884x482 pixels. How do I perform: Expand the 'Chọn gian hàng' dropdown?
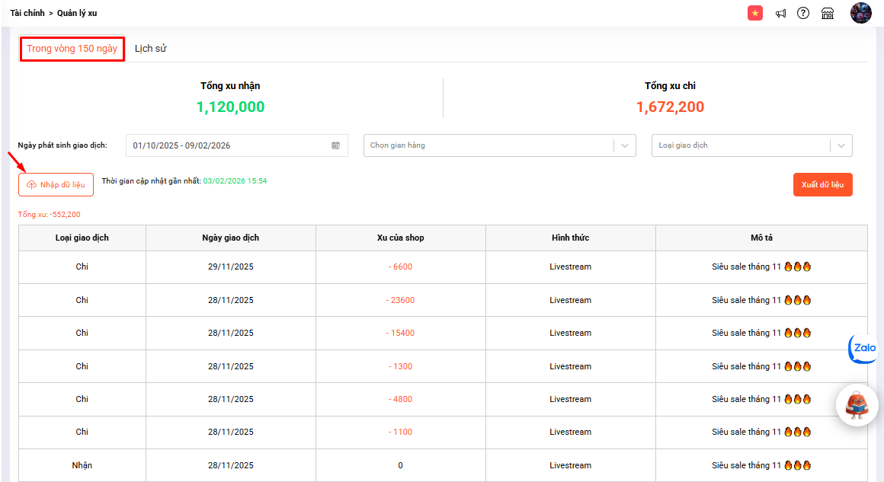[x=499, y=145]
